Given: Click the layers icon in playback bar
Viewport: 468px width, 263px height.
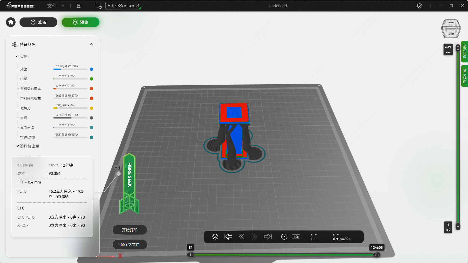Looking at the screenshot, I should coord(215,237).
